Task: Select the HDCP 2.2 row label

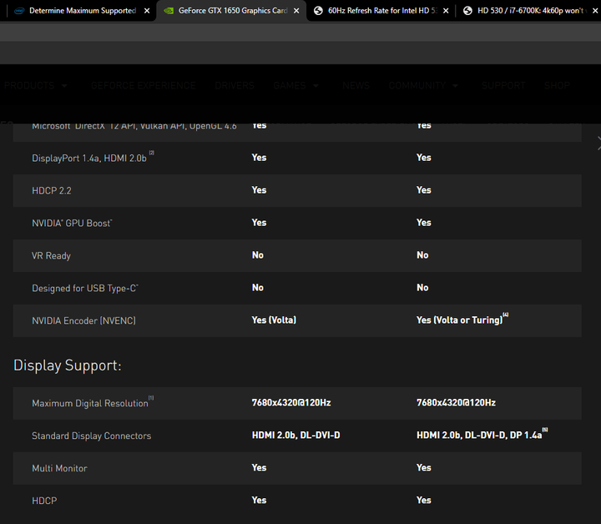Action: click(x=52, y=191)
